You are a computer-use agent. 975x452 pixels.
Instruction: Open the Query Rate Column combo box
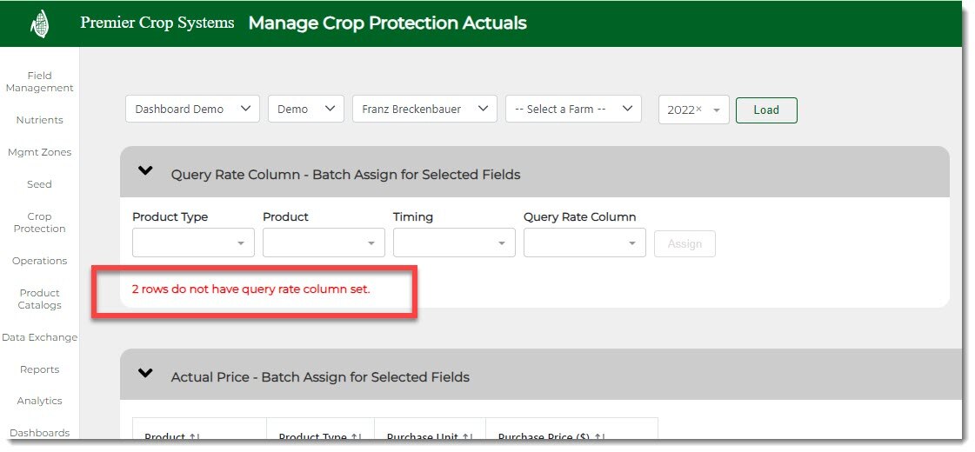584,243
